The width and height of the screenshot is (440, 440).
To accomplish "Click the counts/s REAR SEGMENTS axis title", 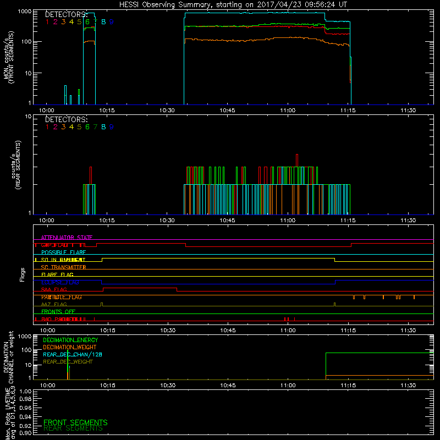I will [16, 164].
